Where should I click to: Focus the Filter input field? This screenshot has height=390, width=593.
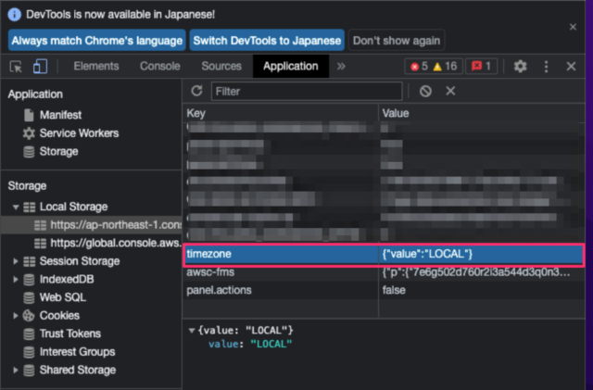pyautogui.click(x=307, y=91)
